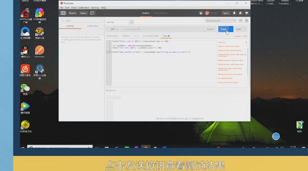This screenshot has width=308, height=171.
Task: Click the blue Send button
Action: click(223, 29)
